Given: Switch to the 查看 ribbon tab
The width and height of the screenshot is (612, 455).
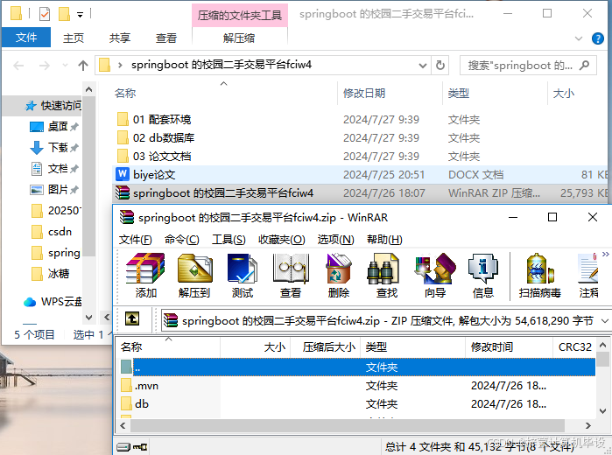Looking at the screenshot, I should 166,38.
